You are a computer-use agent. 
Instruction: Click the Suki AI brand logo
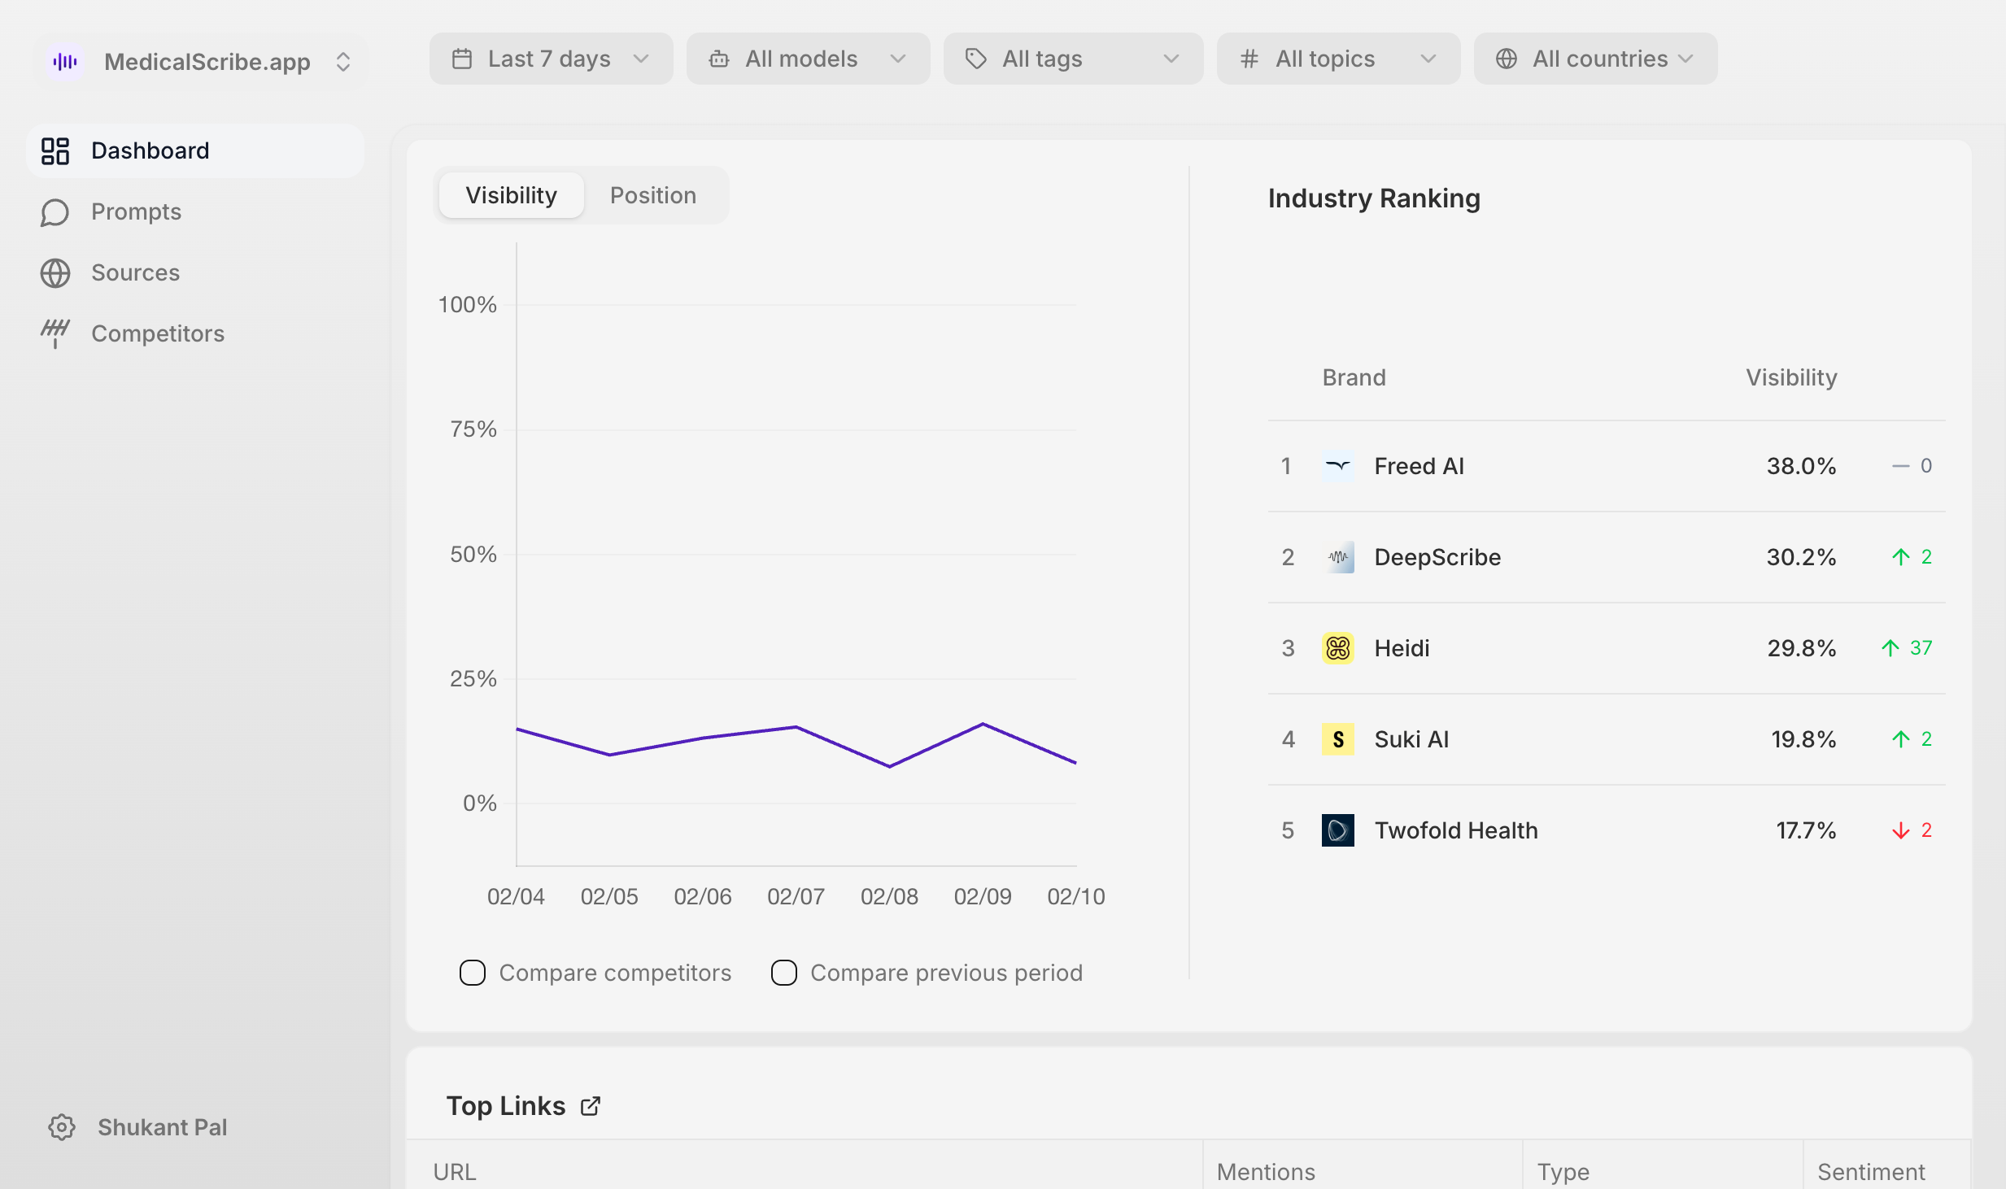1337,739
